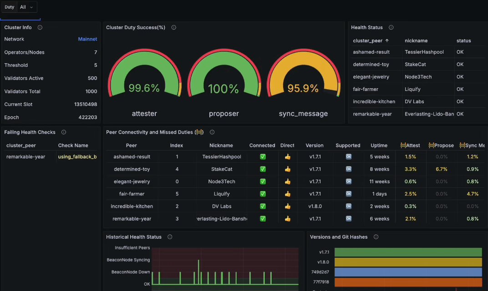This screenshot has width=488, height=291.
Task: Click the 77f7918 orange hash bar
Action: pyautogui.click(x=408, y=282)
